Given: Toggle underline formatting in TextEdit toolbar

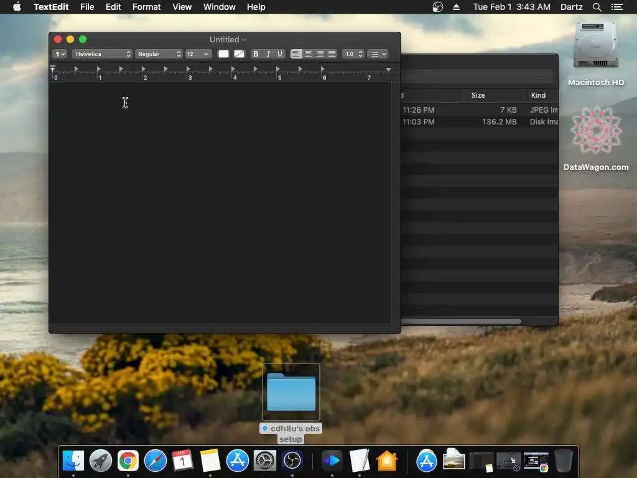Looking at the screenshot, I should (280, 54).
